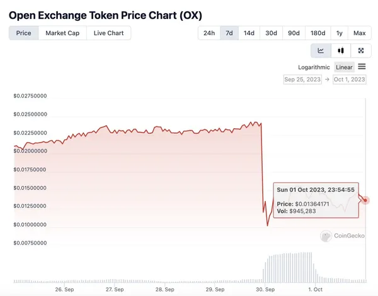Switch to the line chart view
Screen dimensions: 378x296
(x=321, y=51)
